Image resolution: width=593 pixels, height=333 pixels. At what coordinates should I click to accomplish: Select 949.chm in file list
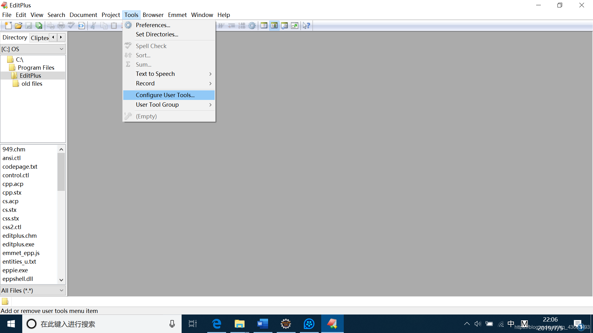tap(14, 149)
